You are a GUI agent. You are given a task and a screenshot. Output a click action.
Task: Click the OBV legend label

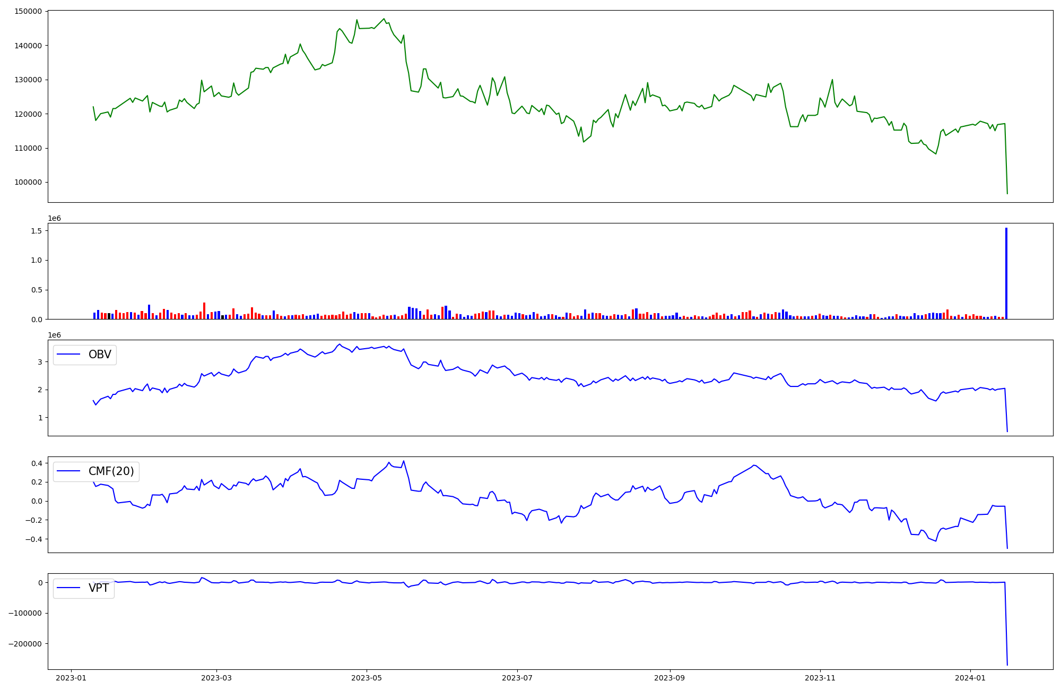pos(100,355)
